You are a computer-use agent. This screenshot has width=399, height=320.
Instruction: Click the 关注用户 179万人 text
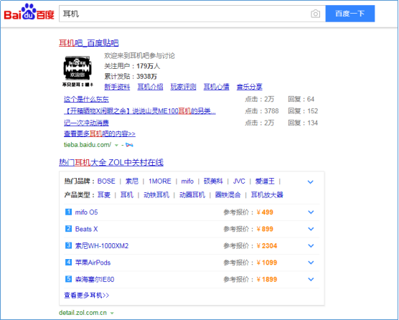tap(132, 66)
